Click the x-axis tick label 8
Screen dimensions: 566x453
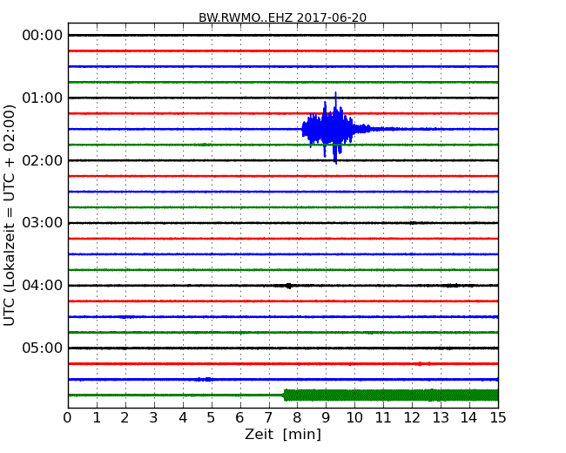coord(297,418)
